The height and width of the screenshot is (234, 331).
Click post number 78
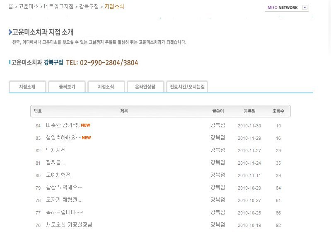pyautogui.click(x=38, y=200)
